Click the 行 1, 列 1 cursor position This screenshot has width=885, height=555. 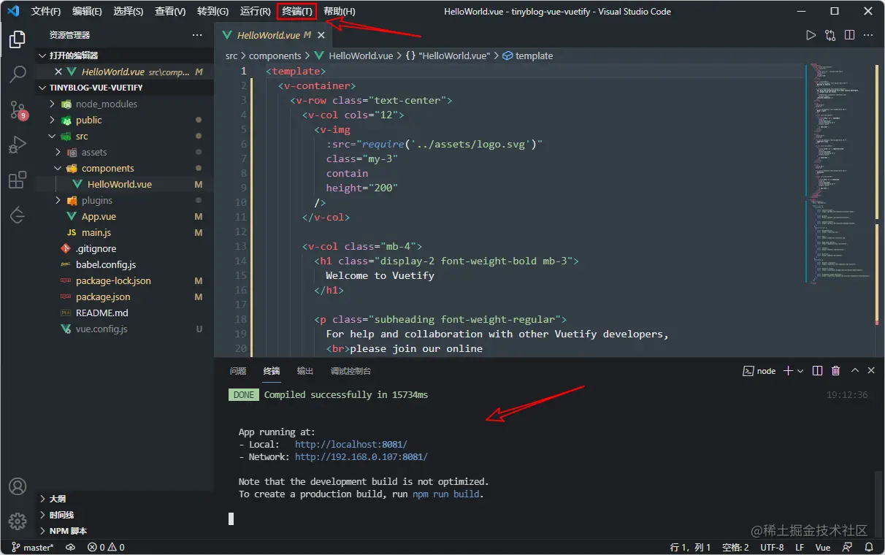point(691,547)
